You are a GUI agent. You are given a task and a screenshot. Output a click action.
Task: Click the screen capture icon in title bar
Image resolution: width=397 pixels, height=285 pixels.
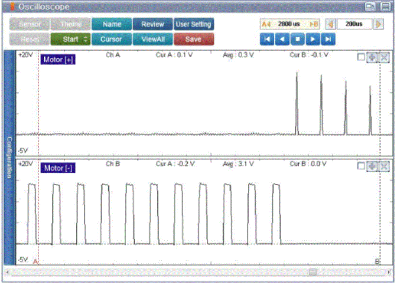pyautogui.click(x=370, y=7)
